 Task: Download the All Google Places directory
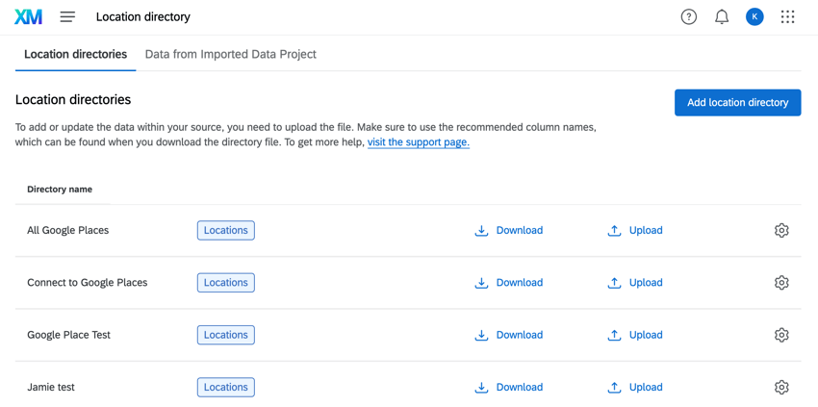(x=509, y=230)
